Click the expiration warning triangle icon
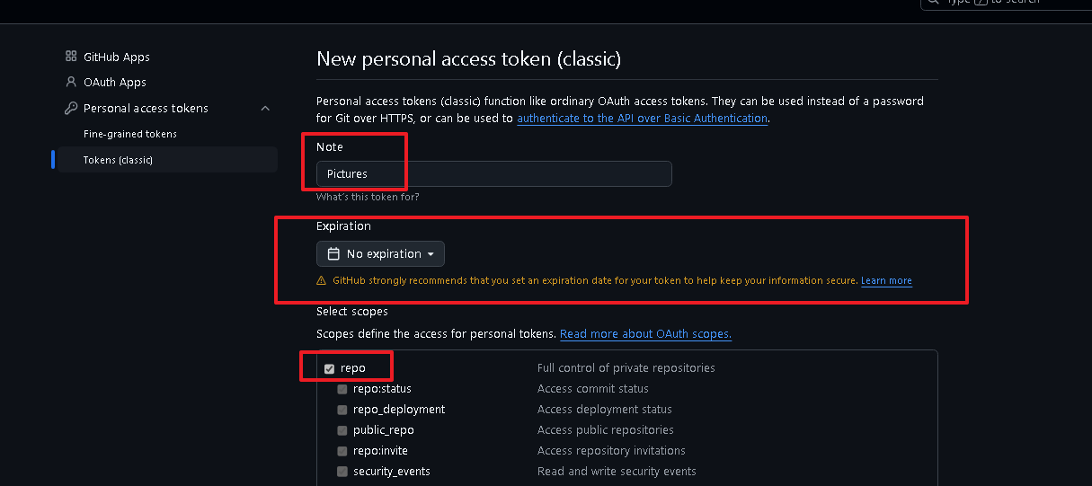The height and width of the screenshot is (486, 1092). click(322, 281)
